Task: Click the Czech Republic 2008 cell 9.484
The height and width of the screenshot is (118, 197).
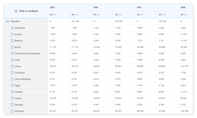Action: coord(186,79)
